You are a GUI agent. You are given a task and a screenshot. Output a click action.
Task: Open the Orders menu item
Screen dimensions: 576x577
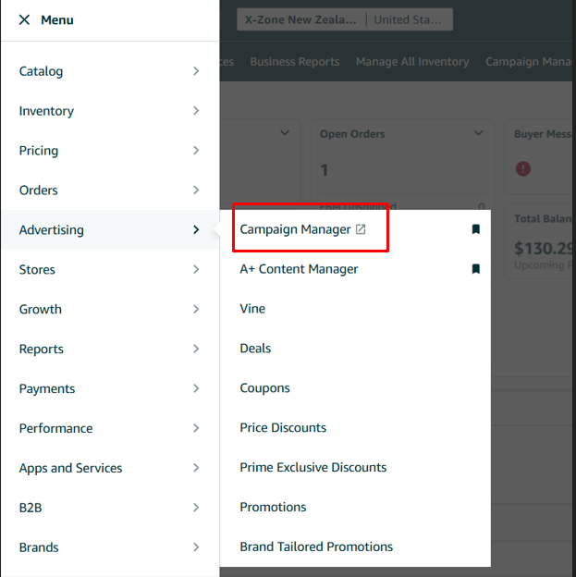[x=39, y=190]
